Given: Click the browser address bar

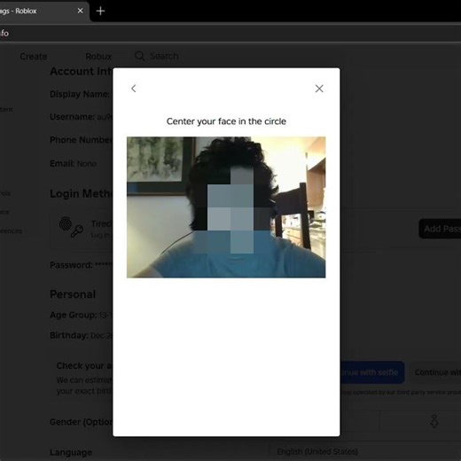Looking at the screenshot, I should [230, 33].
